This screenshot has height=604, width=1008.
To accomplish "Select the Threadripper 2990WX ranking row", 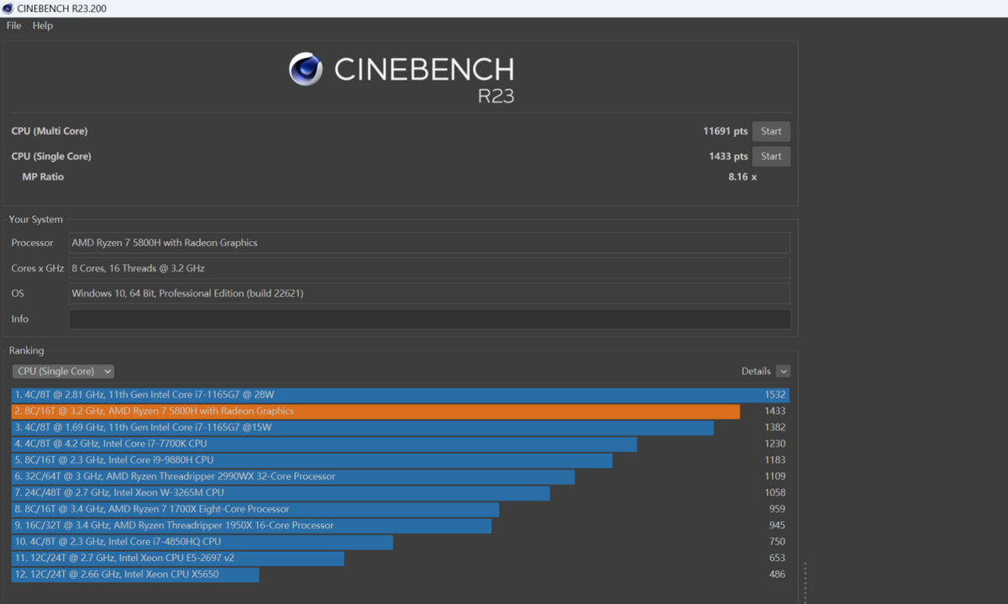I will pos(401,476).
